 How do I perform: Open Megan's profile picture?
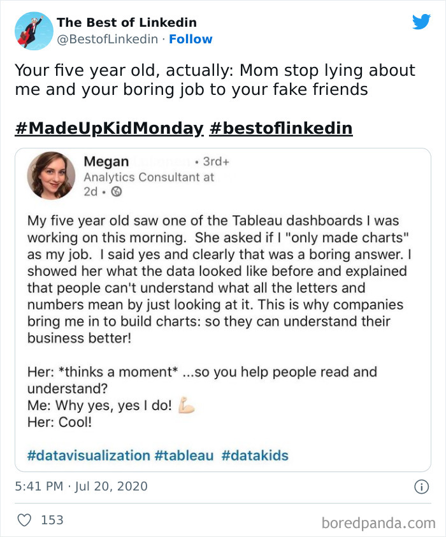pyautogui.click(x=51, y=176)
